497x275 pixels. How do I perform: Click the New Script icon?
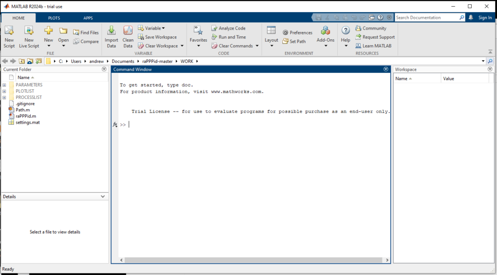[9, 32]
